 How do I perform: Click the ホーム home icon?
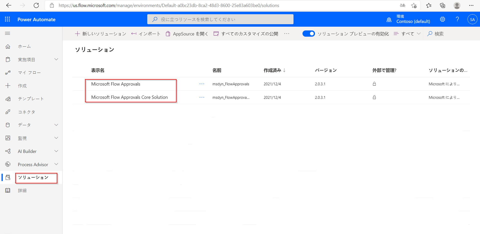[x=8, y=46]
